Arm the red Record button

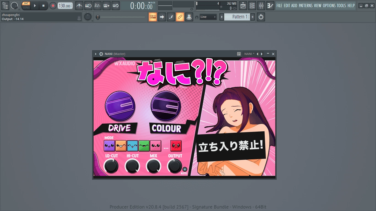(x=53, y=5)
